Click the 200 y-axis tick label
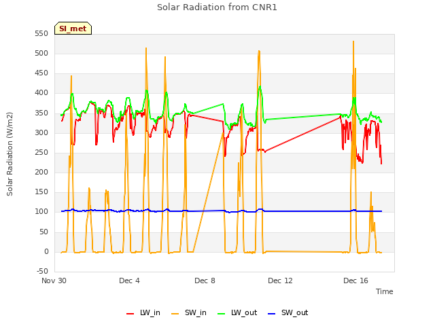435x326 pixels. [41, 172]
